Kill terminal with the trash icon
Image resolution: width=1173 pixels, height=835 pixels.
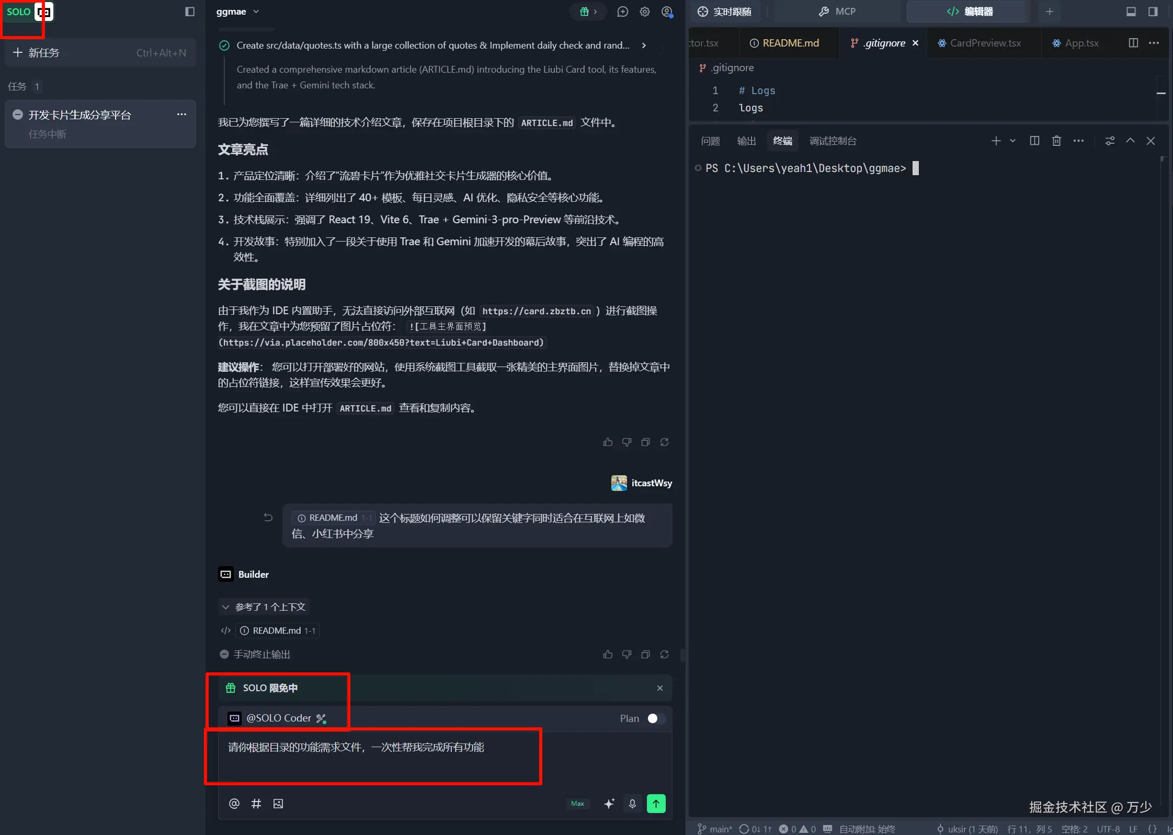tap(1056, 141)
